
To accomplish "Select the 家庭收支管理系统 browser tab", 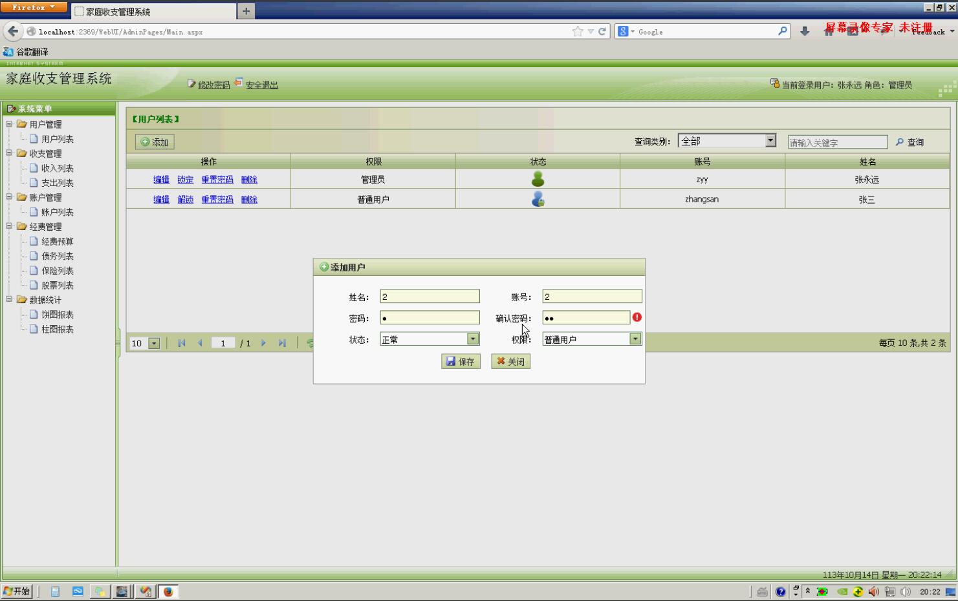I will click(153, 12).
